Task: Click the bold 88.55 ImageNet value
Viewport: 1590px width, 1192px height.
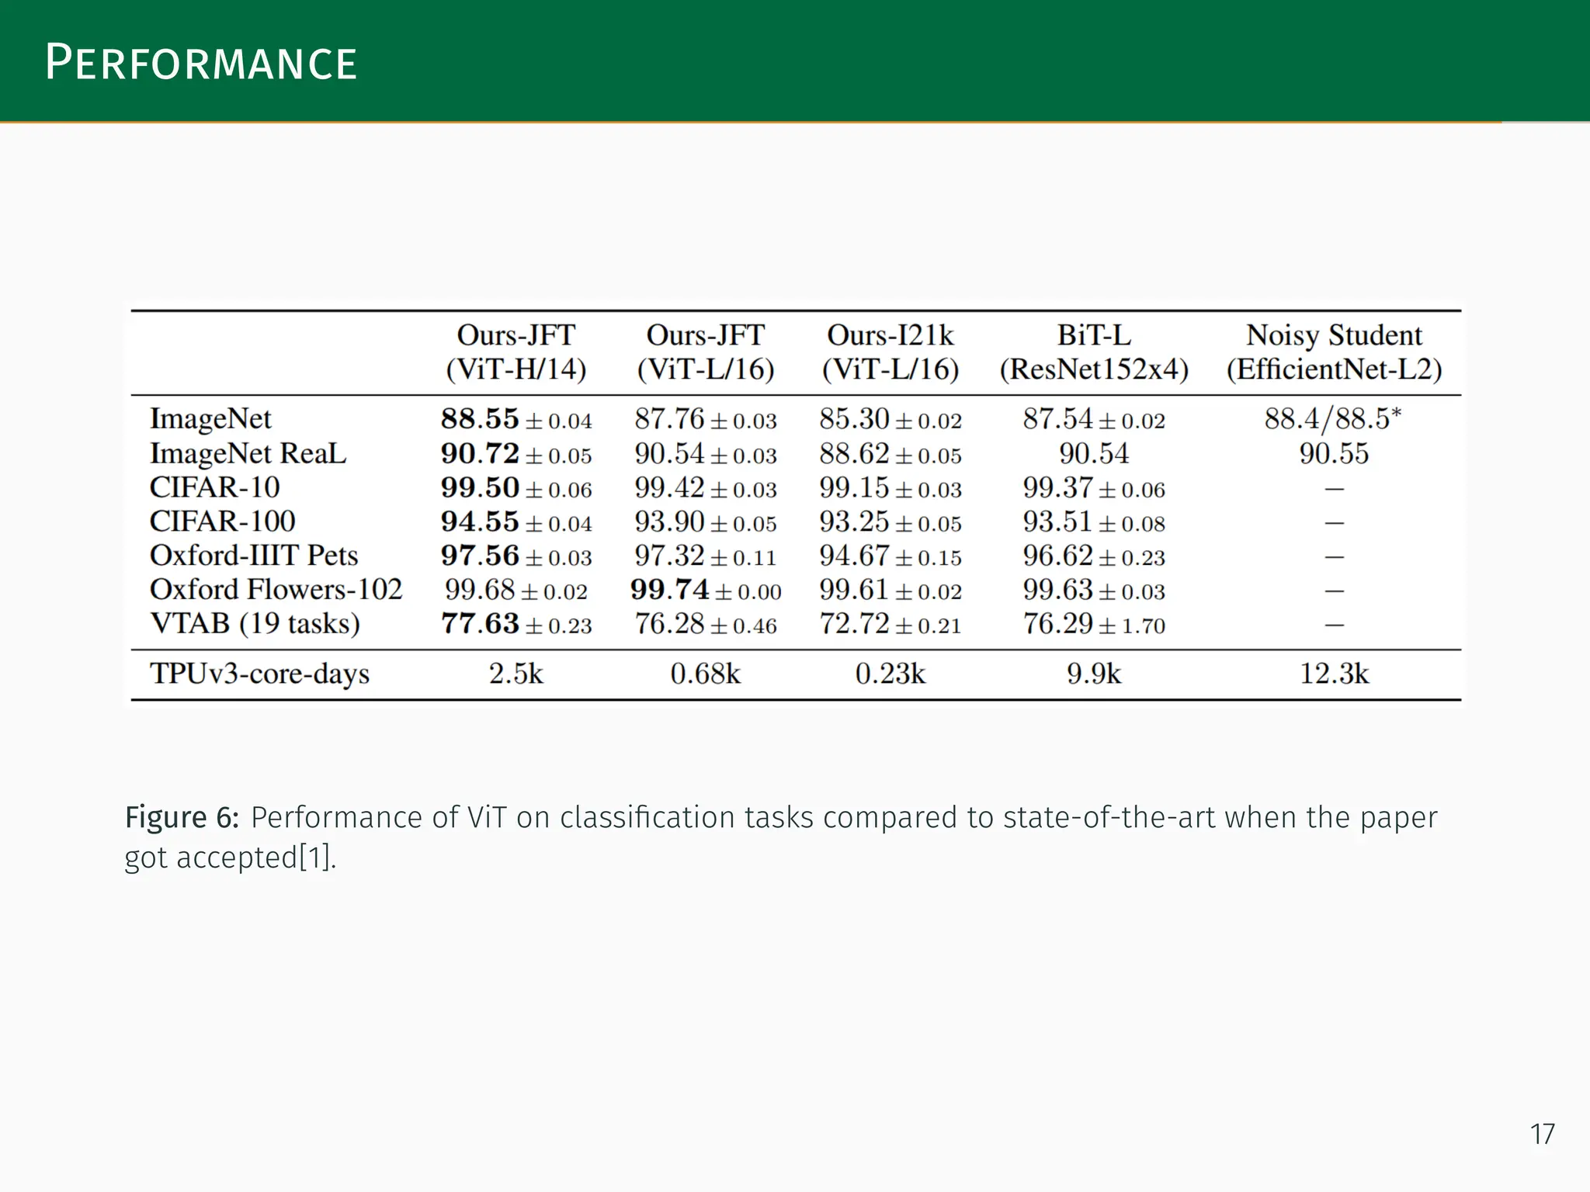Action: (480, 419)
